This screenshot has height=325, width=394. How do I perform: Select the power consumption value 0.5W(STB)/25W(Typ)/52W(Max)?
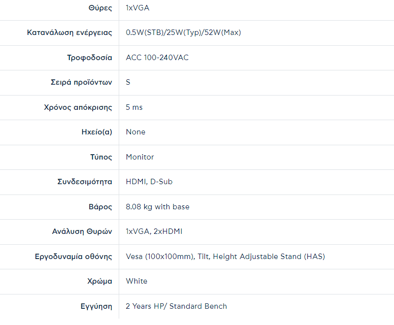point(183,32)
